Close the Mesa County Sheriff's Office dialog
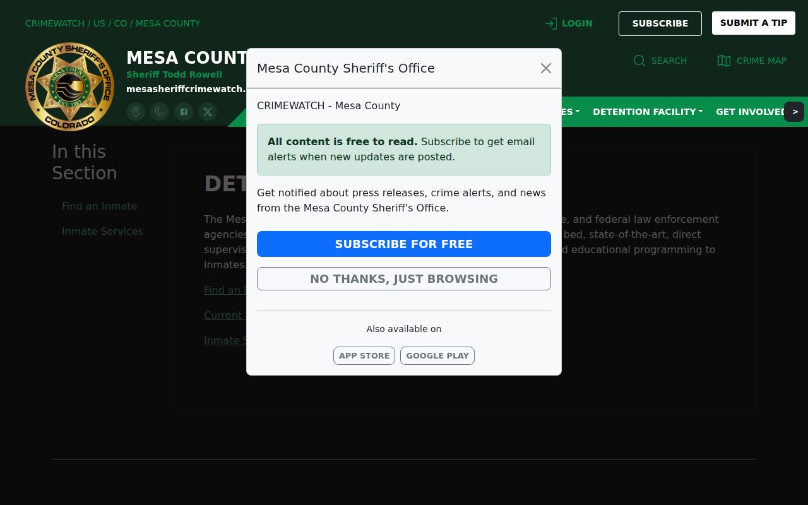 (x=546, y=68)
